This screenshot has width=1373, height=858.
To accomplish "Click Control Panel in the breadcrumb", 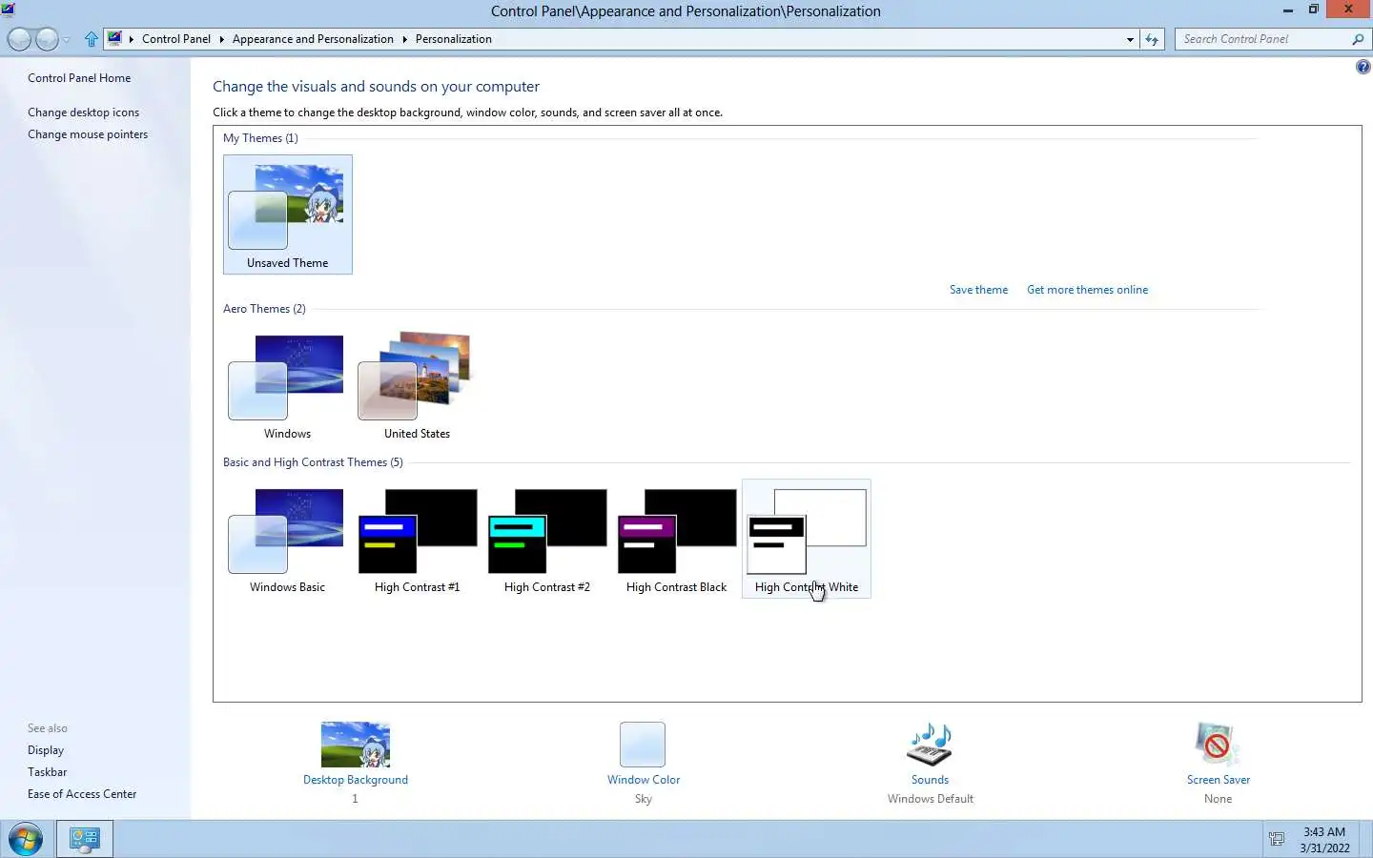I will [176, 39].
